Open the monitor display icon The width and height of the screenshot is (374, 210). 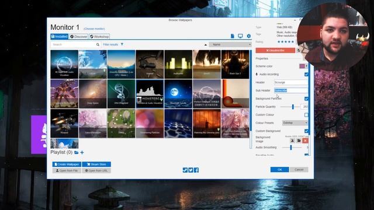240,36
